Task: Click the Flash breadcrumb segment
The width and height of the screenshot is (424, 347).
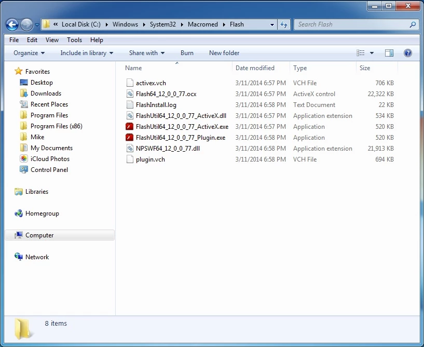Action: click(x=237, y=24)
